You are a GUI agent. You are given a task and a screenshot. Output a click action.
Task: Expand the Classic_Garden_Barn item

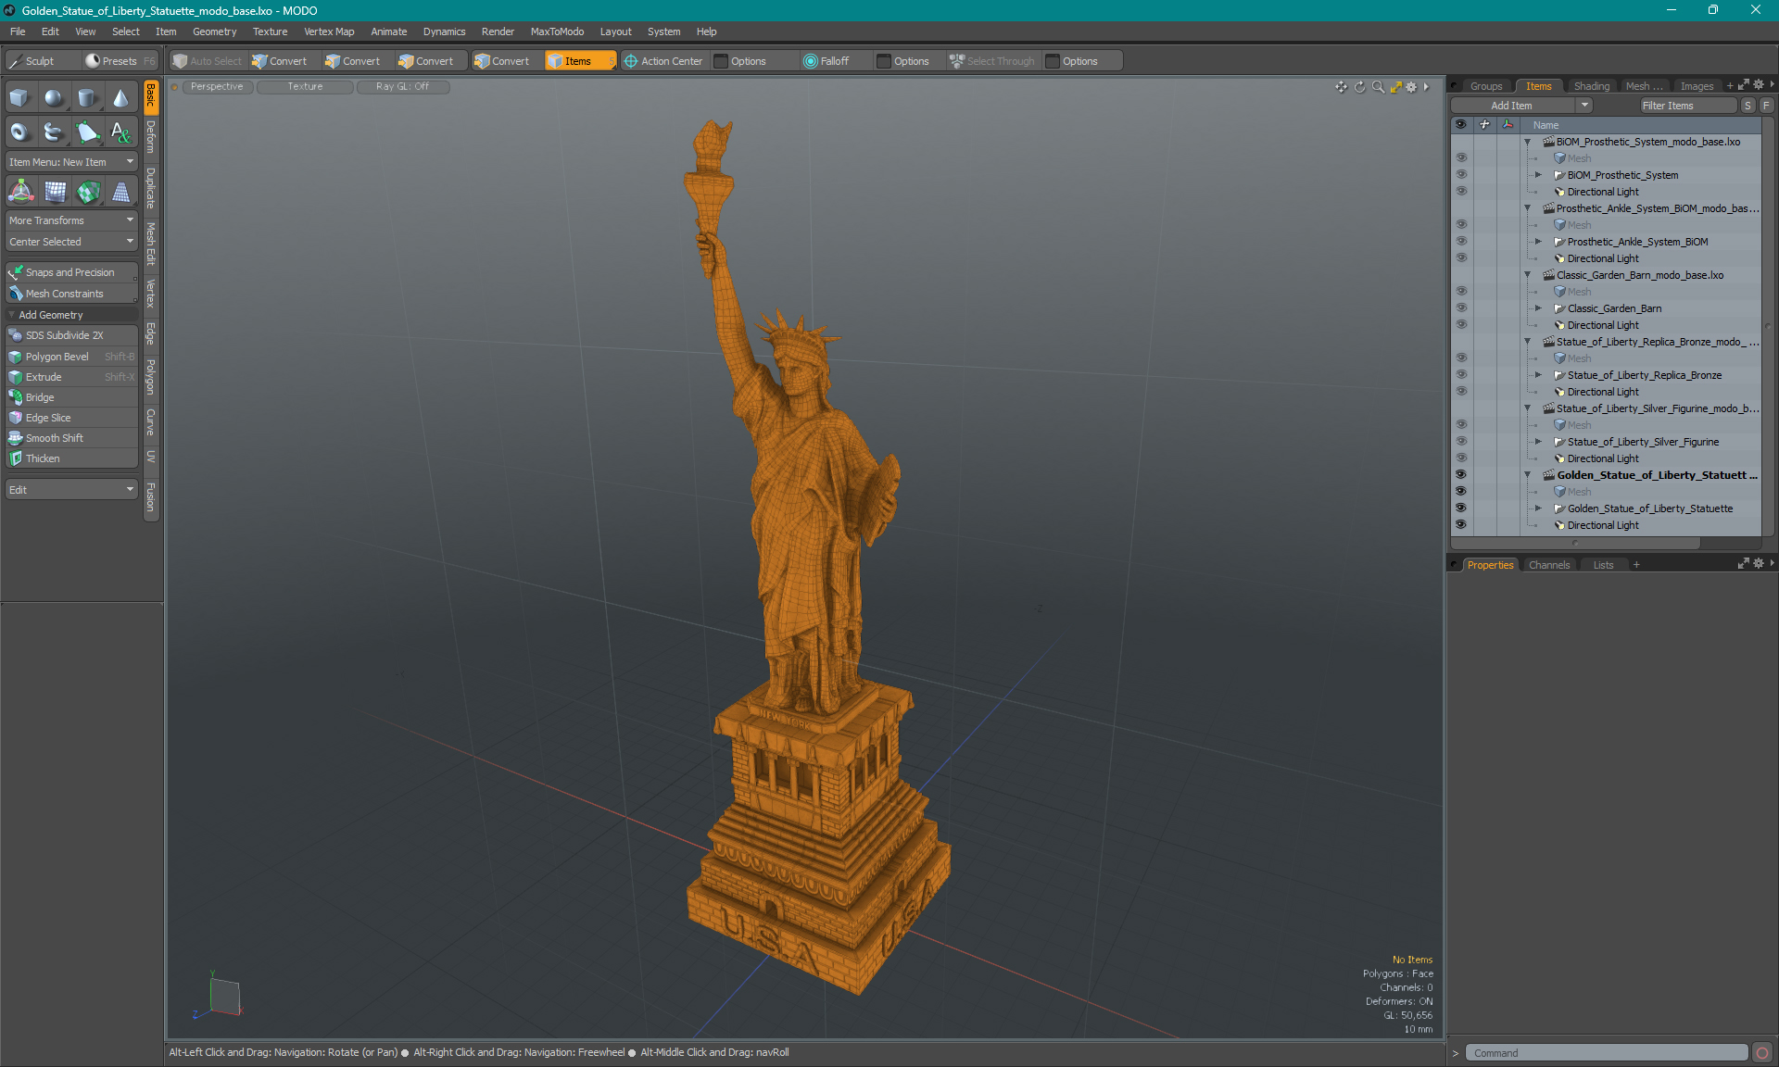[1538, 308]
